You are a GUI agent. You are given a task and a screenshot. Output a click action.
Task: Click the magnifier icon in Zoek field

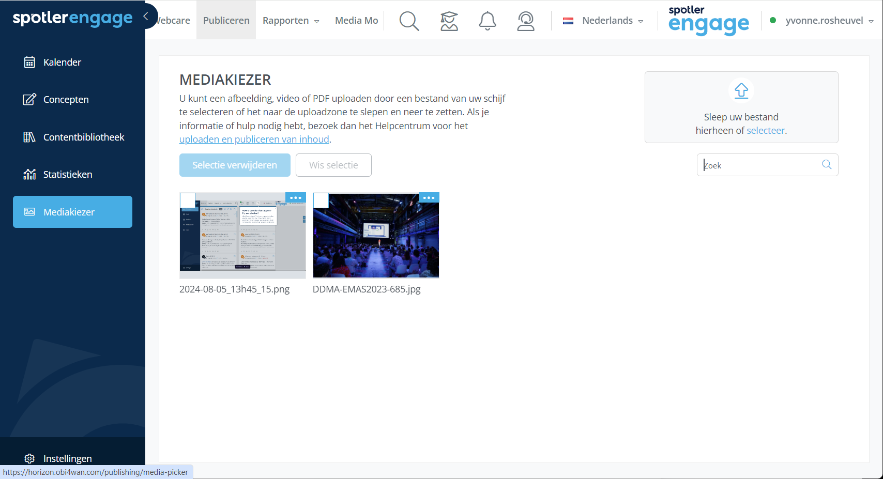[x=827, y=164]
